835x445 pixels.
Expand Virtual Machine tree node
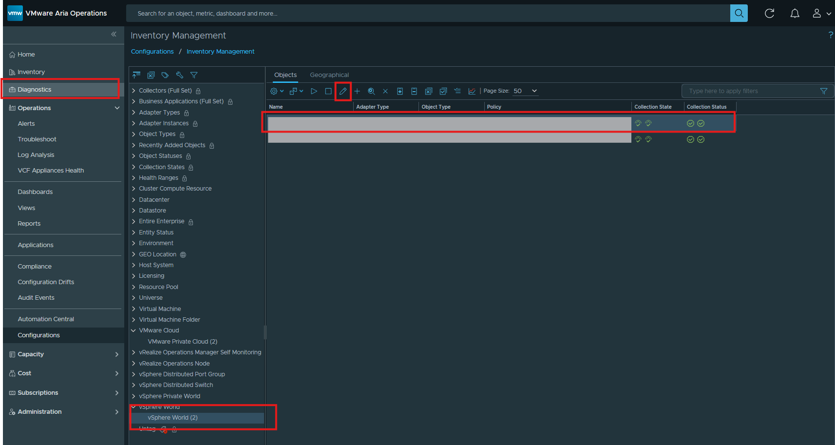click(x=133, y=309)
